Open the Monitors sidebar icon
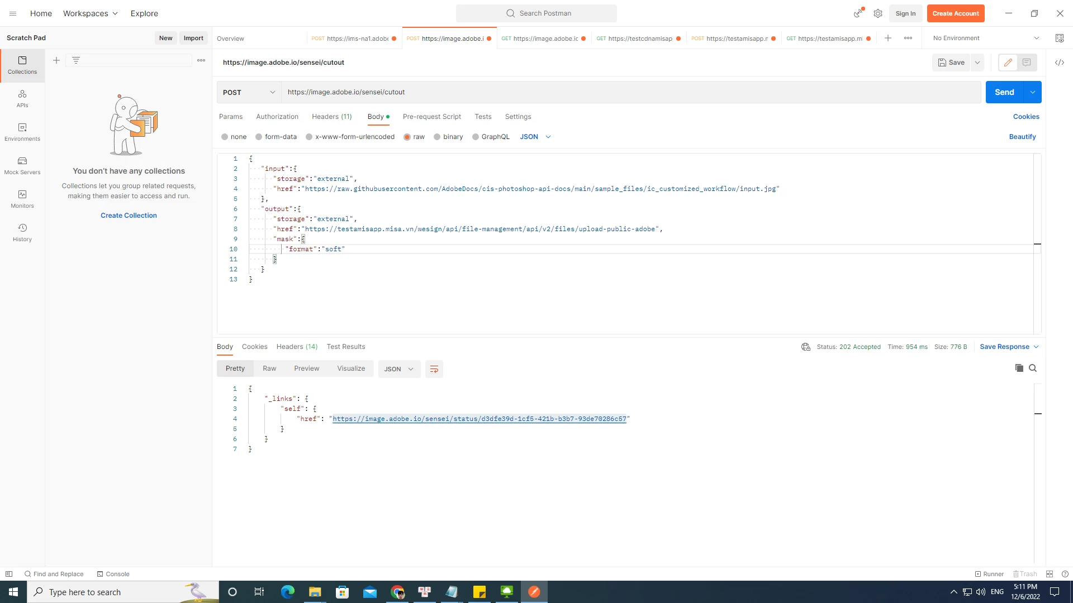The height and width of the screenshot is (603, 1073). pos(22,199)
